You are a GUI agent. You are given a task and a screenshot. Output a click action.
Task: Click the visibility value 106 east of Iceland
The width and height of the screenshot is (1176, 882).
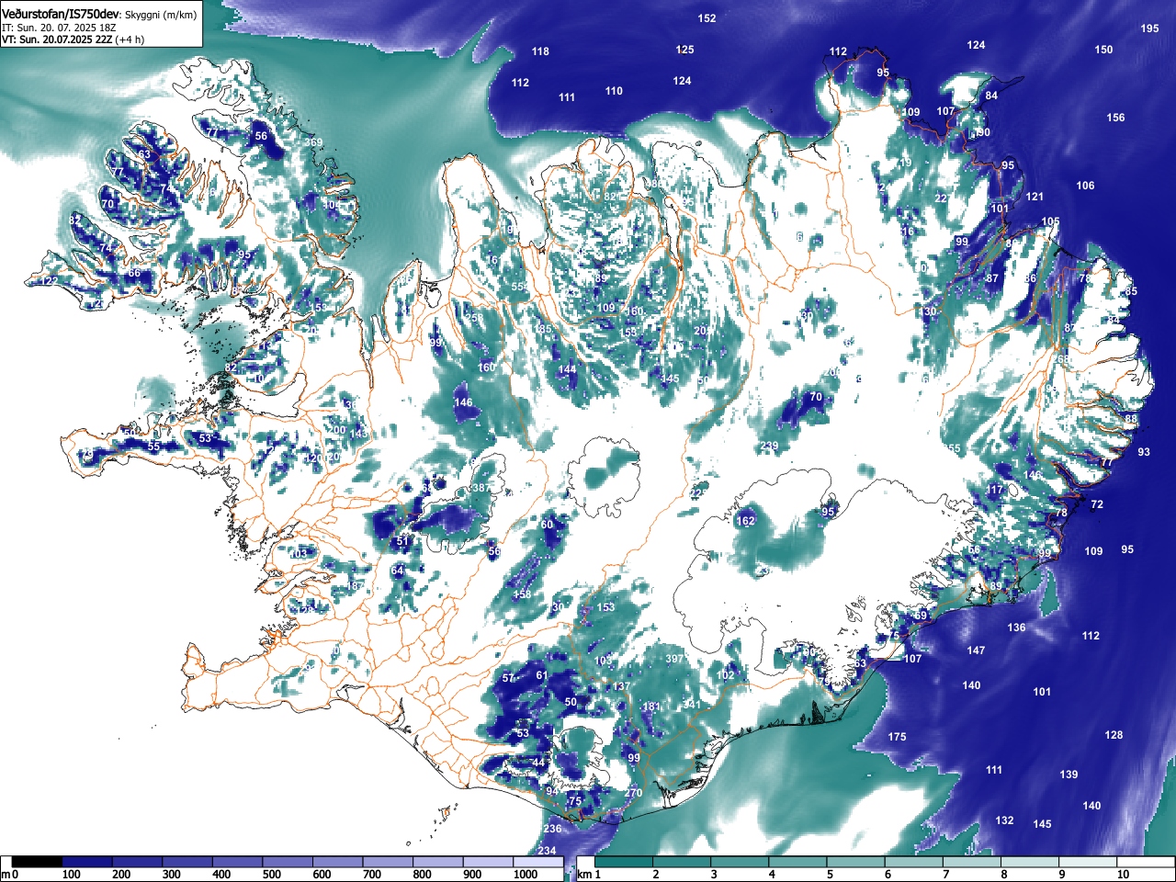click(x=1086, y=186)
